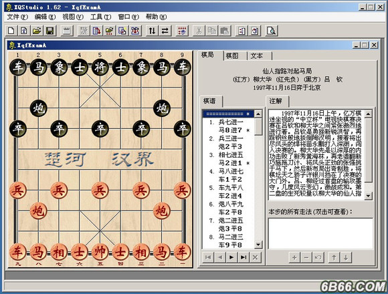Switch to the 棋图 tab

point(232,56)
